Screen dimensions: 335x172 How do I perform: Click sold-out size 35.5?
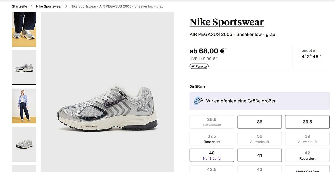[212, 122]
